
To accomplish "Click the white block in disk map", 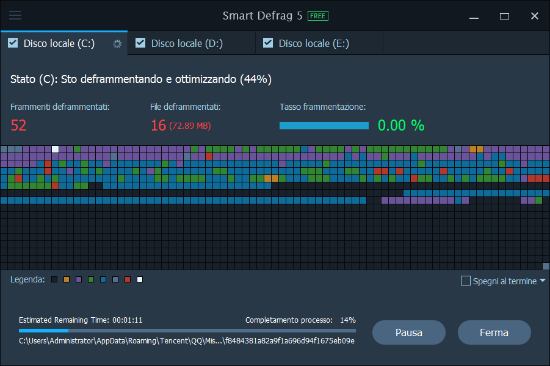I will [x=56, y=149].
